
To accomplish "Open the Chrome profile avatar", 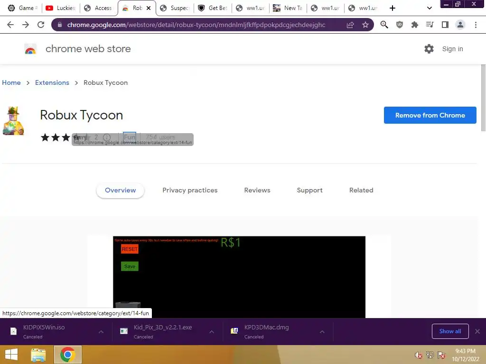I will (x=460, y=25).
